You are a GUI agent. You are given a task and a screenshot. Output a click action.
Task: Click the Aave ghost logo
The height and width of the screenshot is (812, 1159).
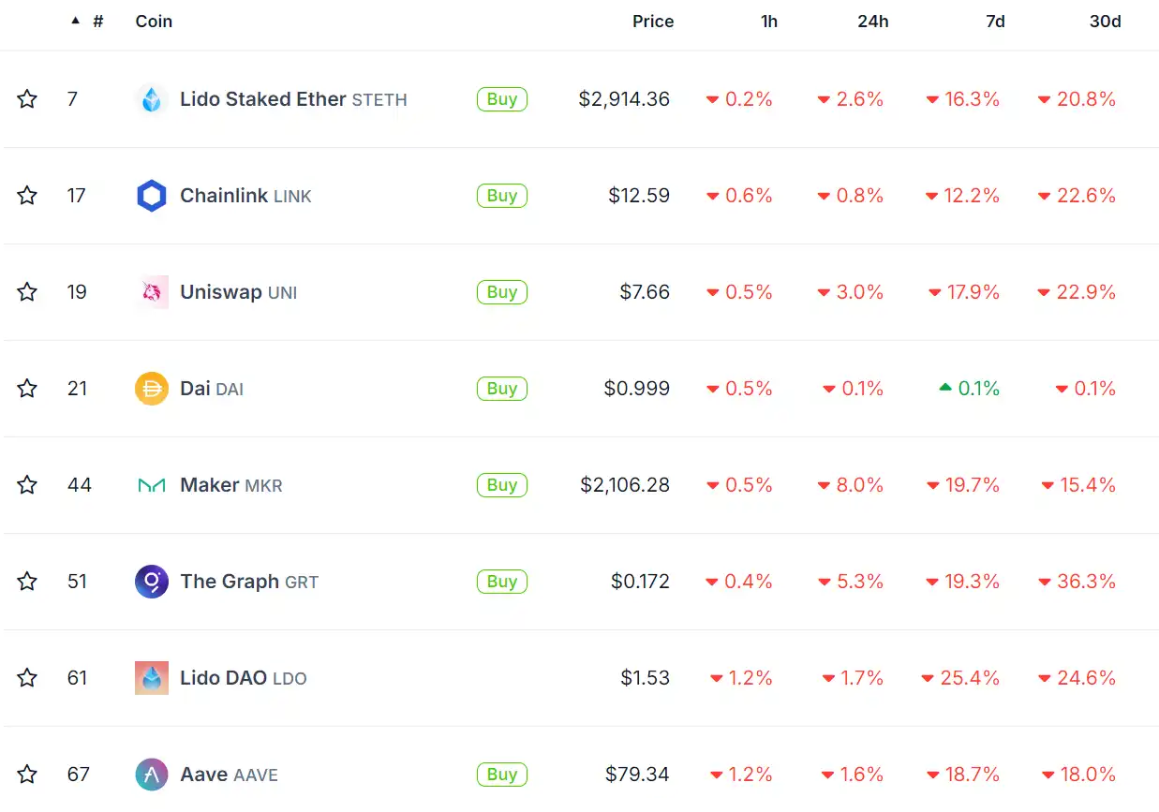click(x=151, y=775)
